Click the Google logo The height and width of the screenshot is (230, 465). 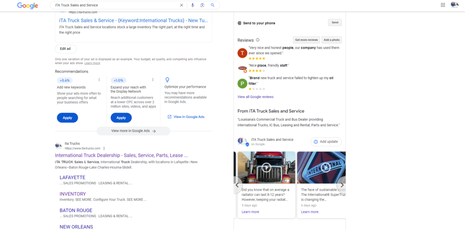[x=28, y=5]
